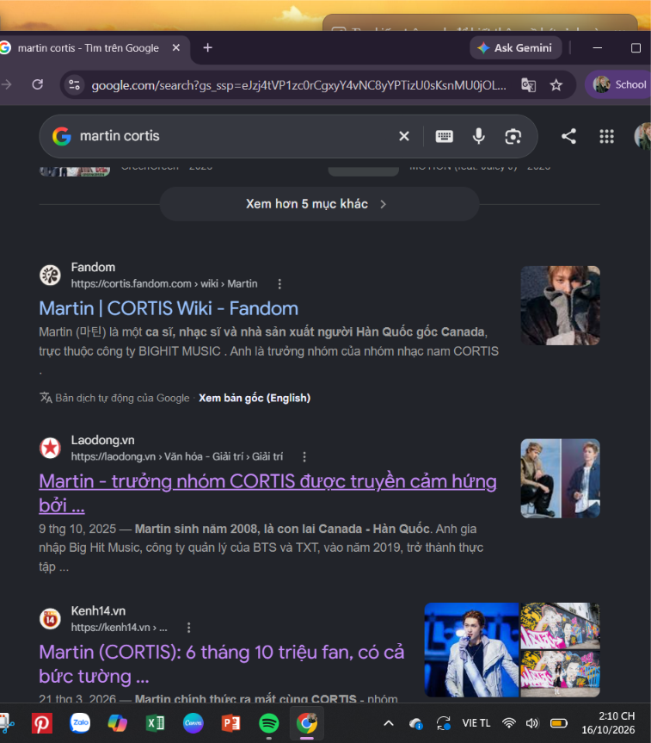Clear the search query with the X
Viewport: 651px width, 743px height.
pos(404,137)
